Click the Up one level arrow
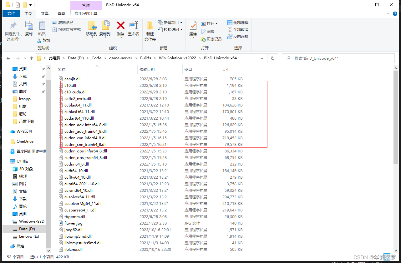This screenshot has height=263, width=401. point(31,58)
